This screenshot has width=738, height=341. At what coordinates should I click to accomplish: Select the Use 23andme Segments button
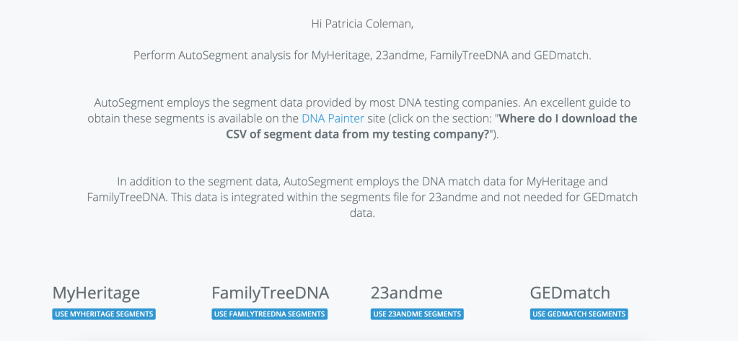point(417,314)
